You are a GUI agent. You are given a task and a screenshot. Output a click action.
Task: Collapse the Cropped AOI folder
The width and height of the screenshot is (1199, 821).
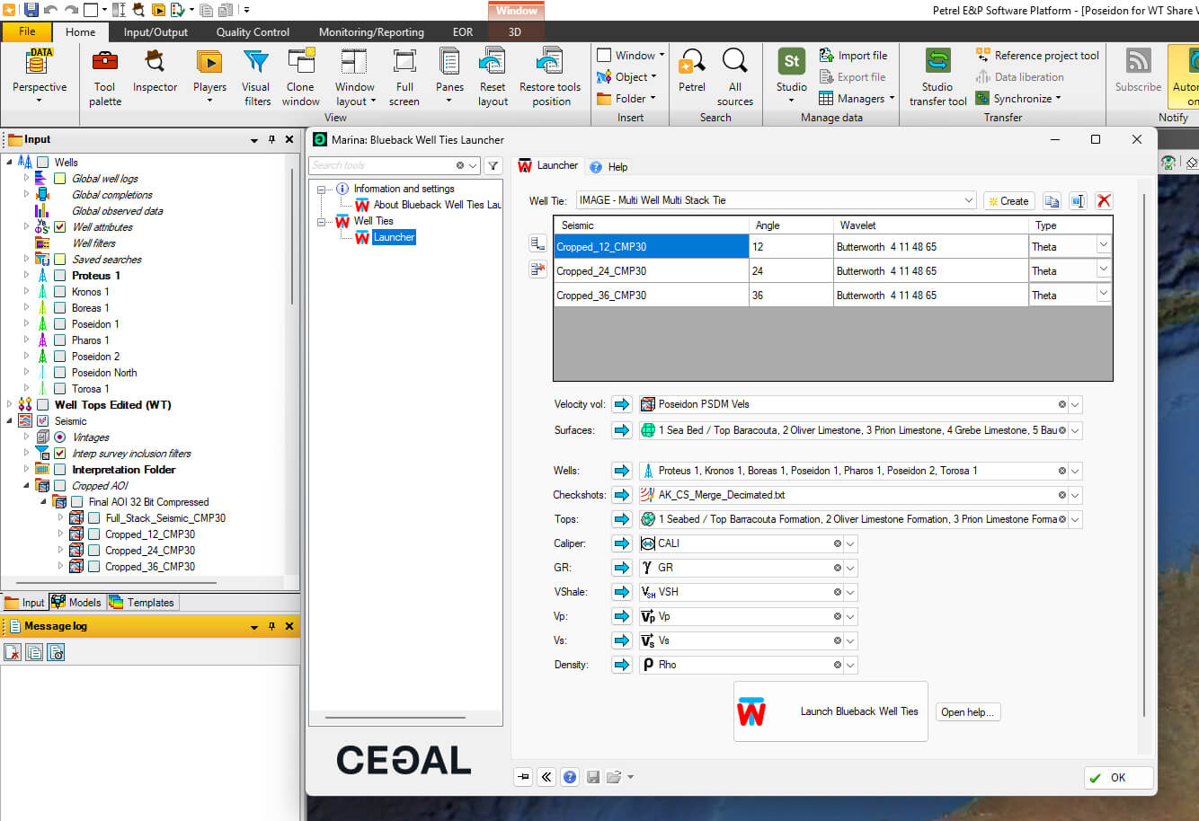27,486
